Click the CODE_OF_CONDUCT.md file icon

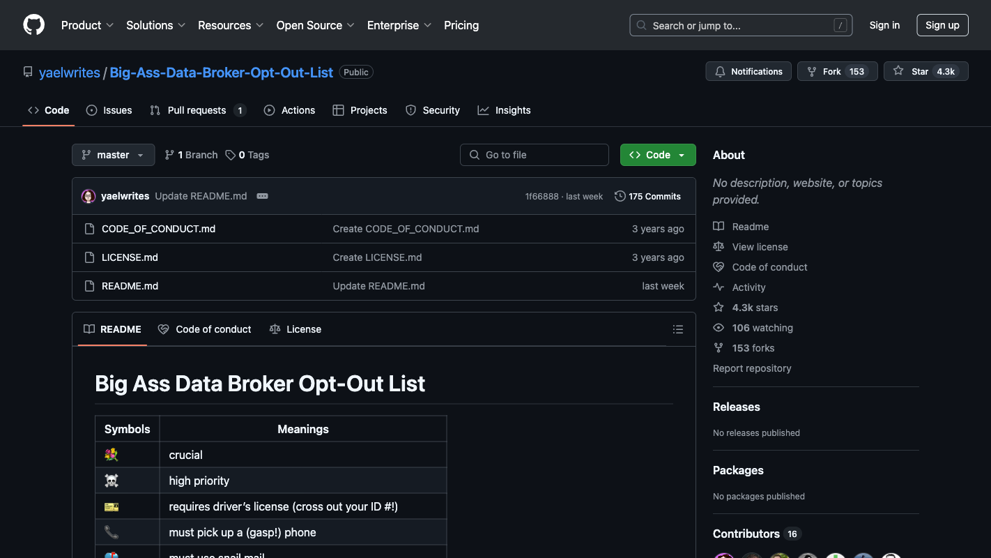point(89,229)
